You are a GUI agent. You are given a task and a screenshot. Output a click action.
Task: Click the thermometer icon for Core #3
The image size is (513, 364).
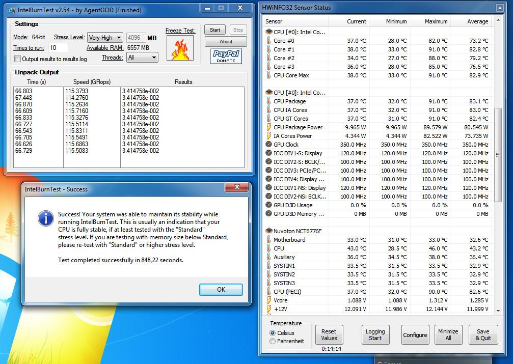point(268,67)
